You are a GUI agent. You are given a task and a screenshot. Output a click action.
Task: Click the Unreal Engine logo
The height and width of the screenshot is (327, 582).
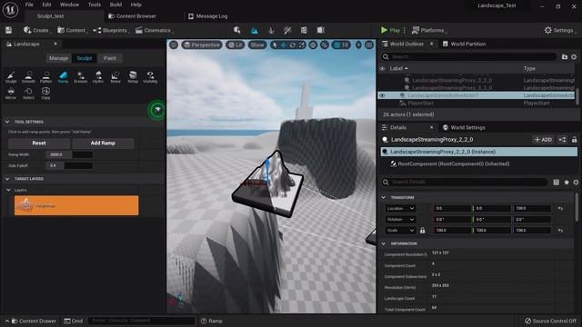click(10, 10)
